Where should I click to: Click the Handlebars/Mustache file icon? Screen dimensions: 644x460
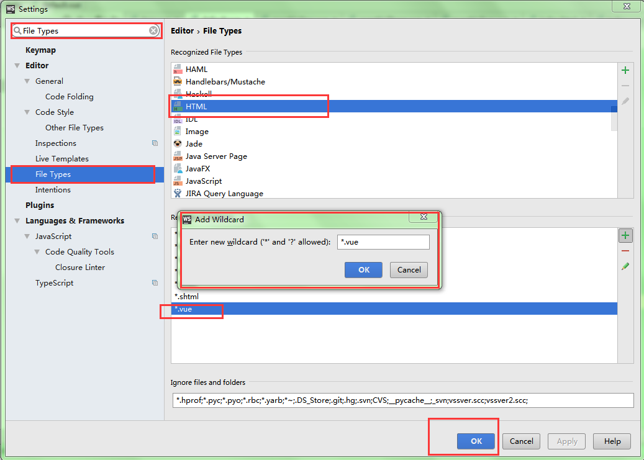pos(178,81)
